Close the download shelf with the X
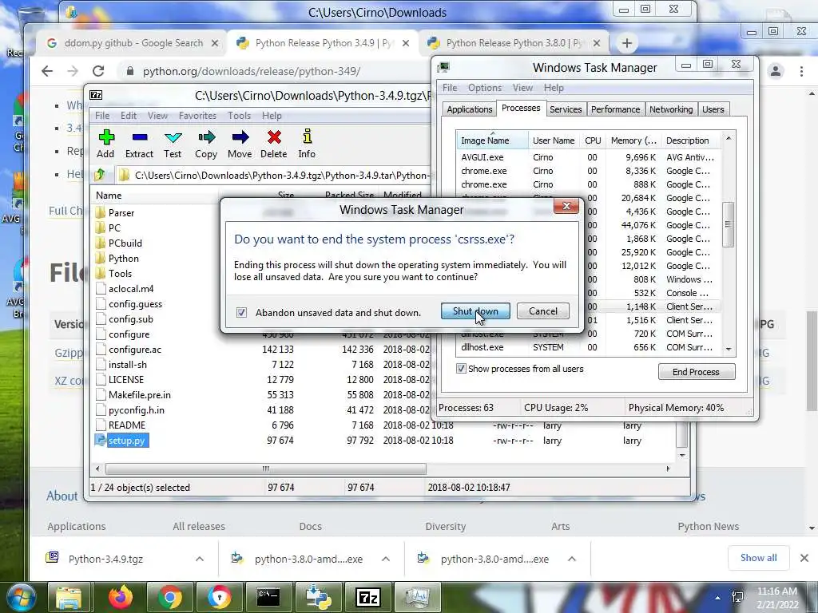The width and height of the screenshot is (818, 613). [x=804, y=558]
